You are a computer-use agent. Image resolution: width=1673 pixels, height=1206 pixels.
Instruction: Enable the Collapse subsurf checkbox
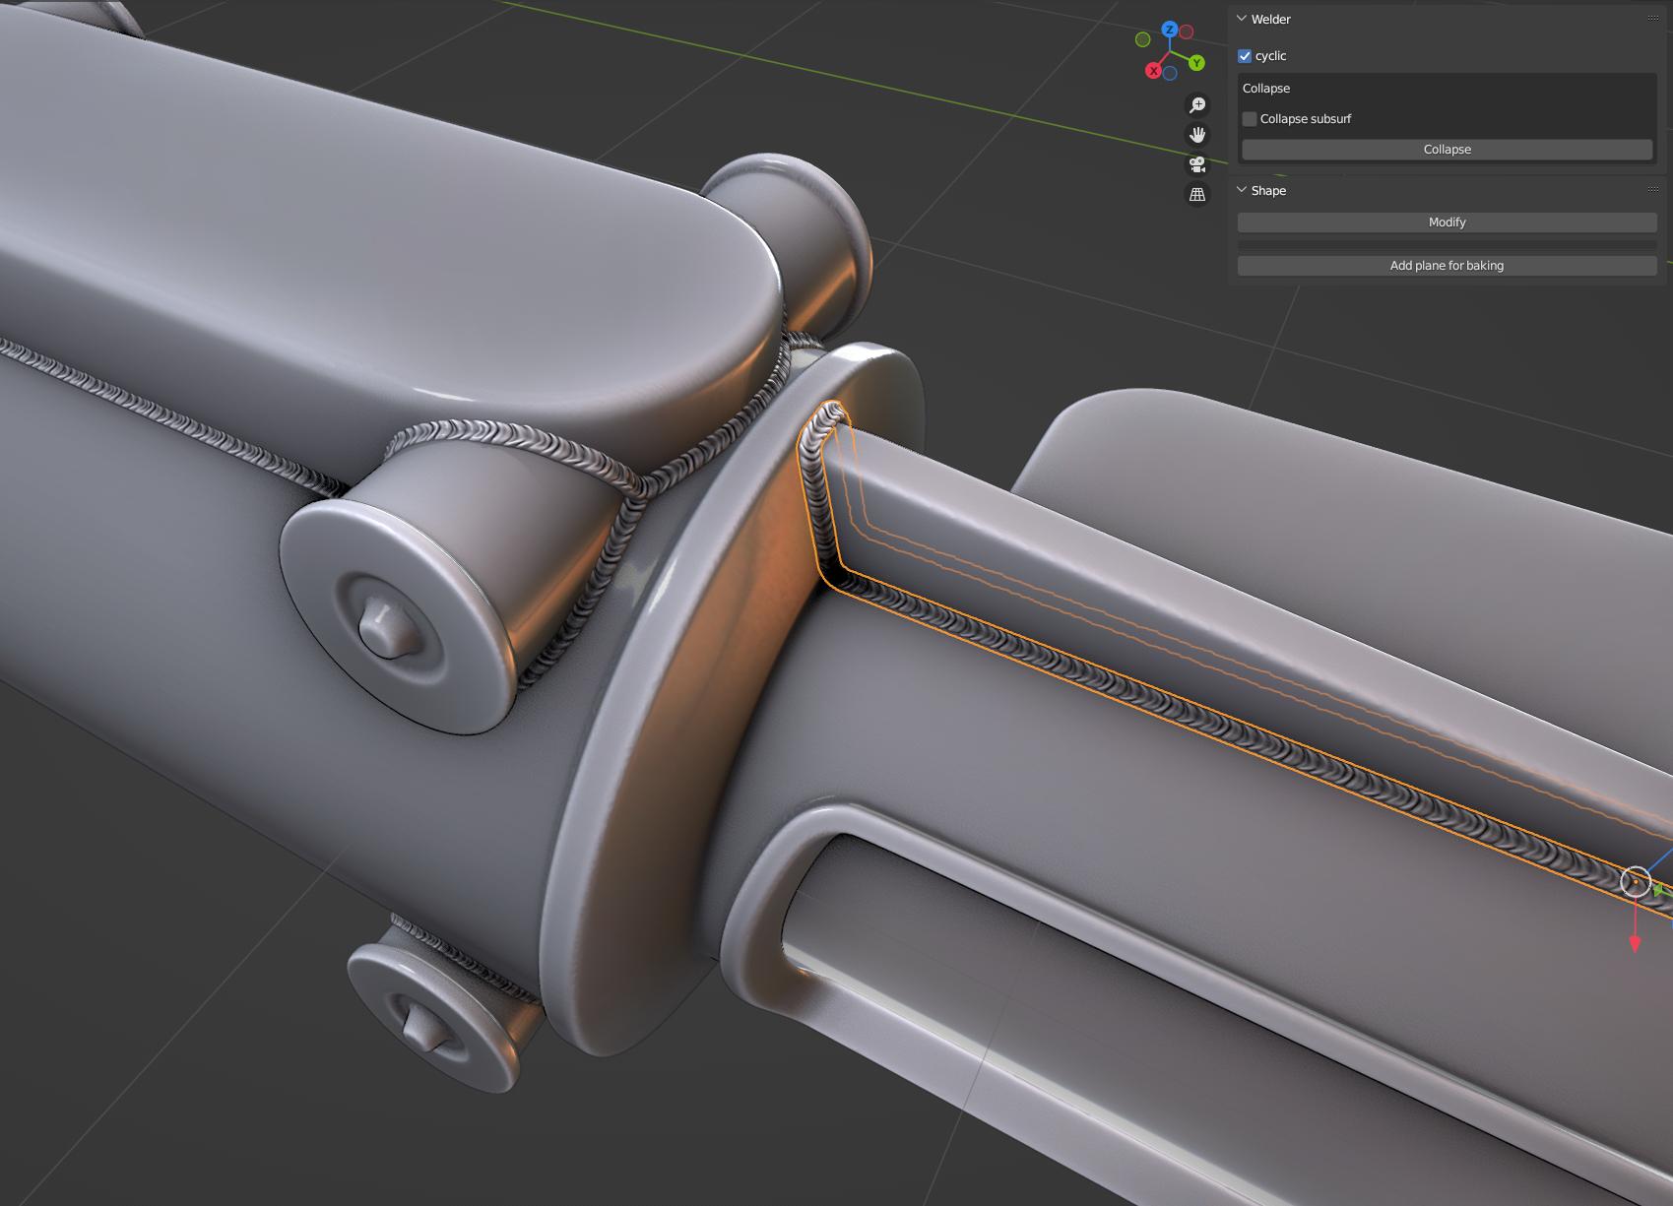point(1250,119)
